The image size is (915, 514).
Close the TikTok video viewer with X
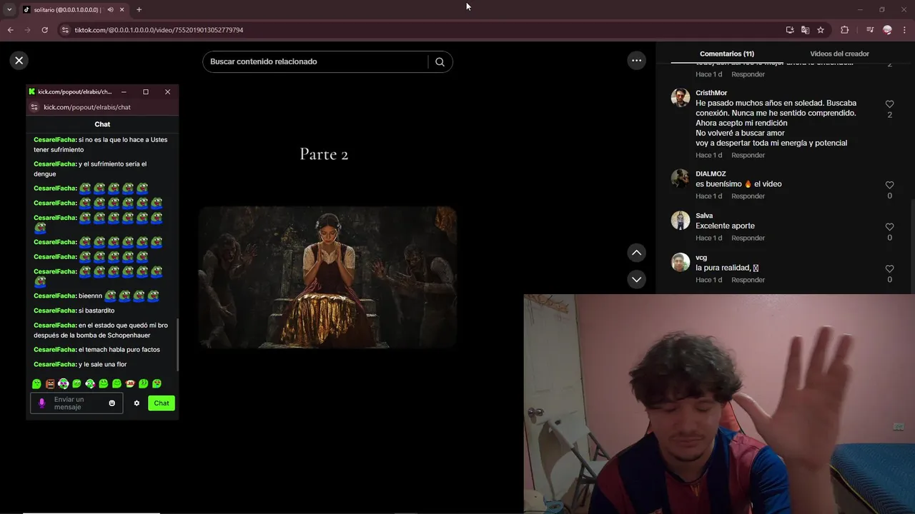[x=19, y=61]
